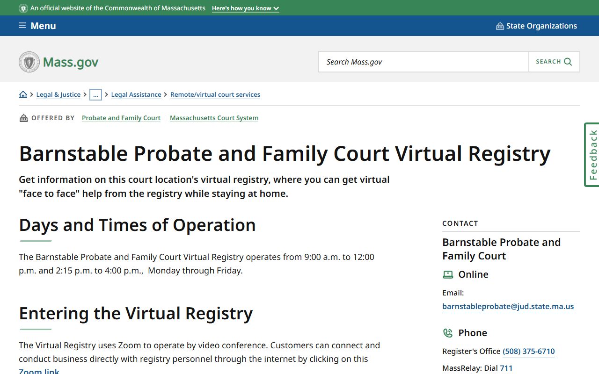599x374 pixels.
Task: Click MassRelay 711 number link
Action: 506,368
